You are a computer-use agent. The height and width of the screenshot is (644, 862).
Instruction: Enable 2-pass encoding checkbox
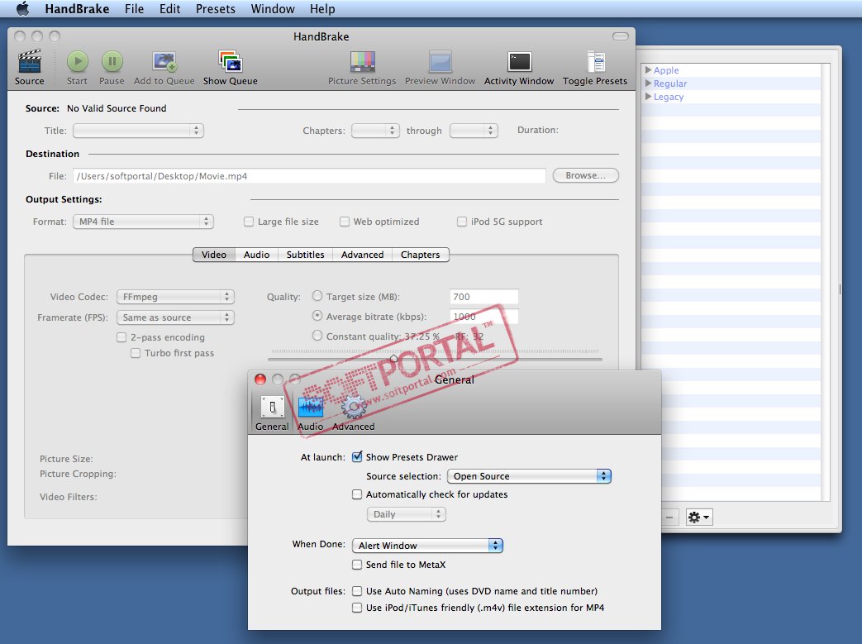pyautogui.click(x=121, y=337)
